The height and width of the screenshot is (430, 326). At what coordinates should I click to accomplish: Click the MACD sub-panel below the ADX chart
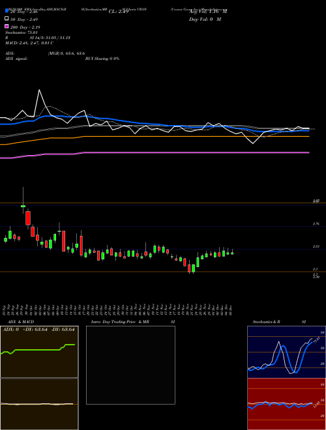point(39,404)
